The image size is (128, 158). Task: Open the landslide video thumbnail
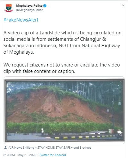[x=64, y=110]
